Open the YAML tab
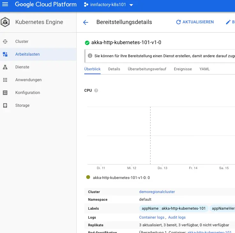This screenshot has width=235, height=233. (x=204, y=69)
